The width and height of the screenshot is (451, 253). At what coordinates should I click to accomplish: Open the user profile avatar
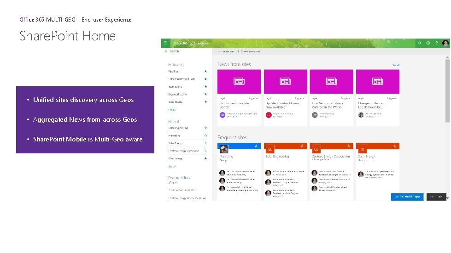click(445, 43)
